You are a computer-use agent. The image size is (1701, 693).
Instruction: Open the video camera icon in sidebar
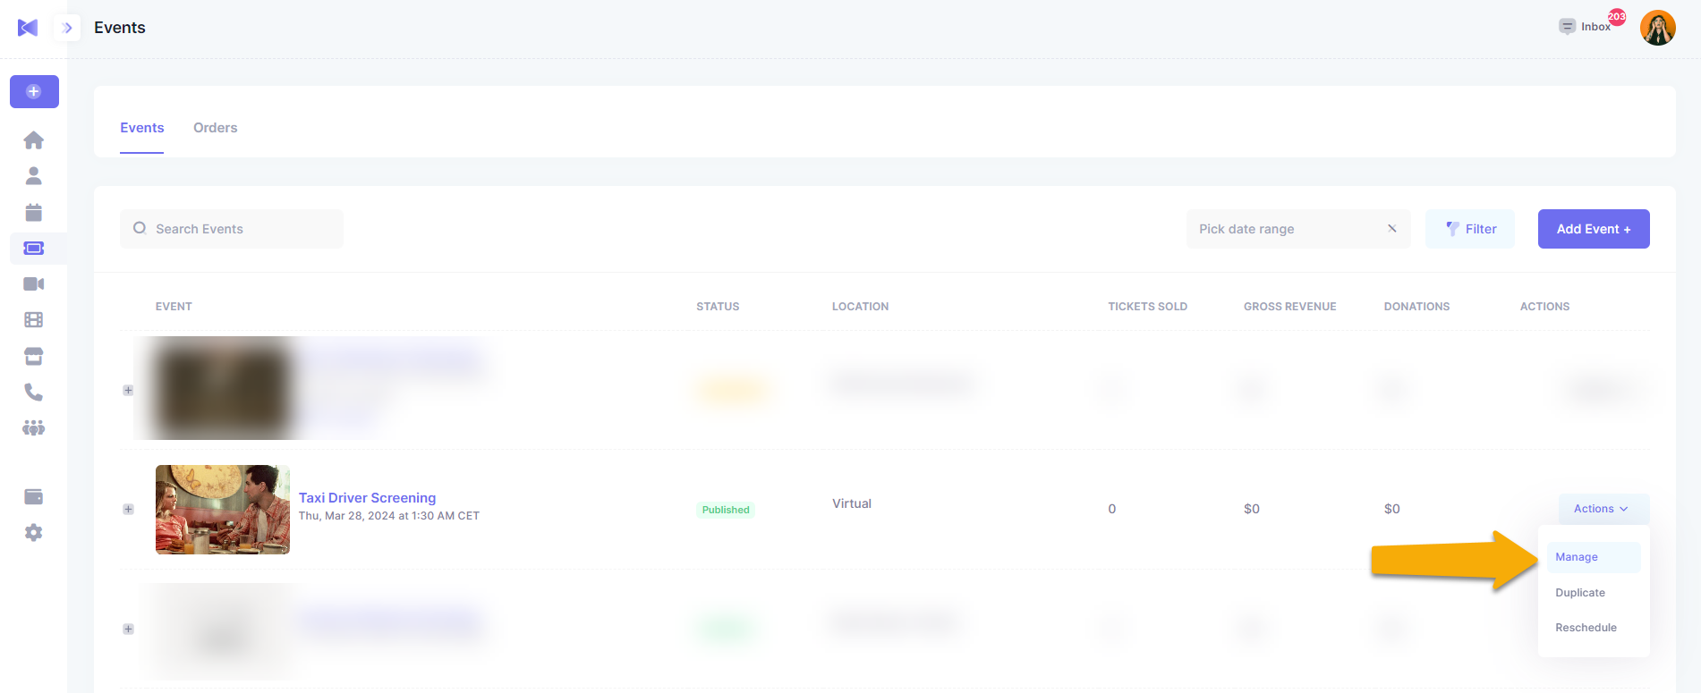coord(34,283)
